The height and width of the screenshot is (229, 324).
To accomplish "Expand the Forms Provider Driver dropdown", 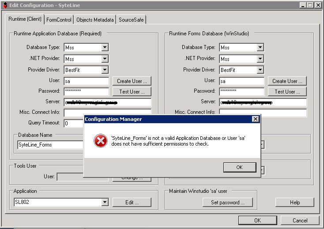I will coord(260,70).
